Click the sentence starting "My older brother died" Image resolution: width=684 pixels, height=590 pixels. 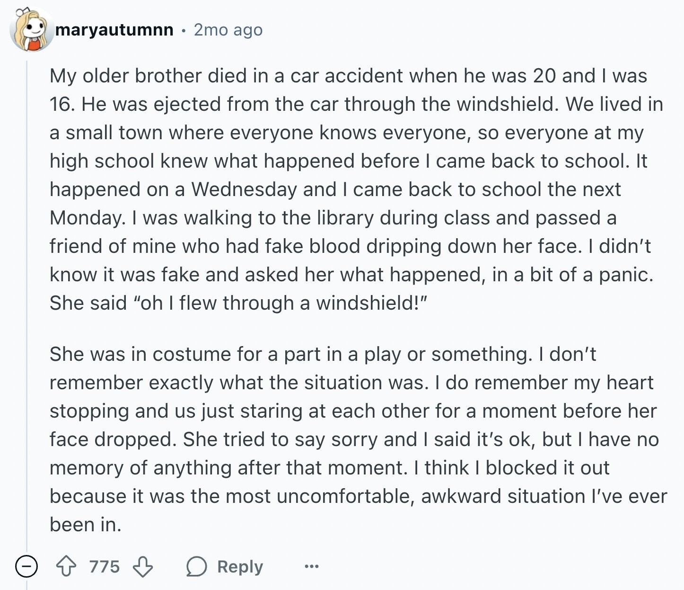pyautogui.click(x=348, y=76)
